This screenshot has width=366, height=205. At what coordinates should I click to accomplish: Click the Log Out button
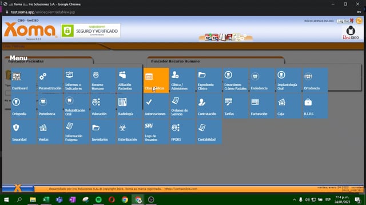[345, 21]
